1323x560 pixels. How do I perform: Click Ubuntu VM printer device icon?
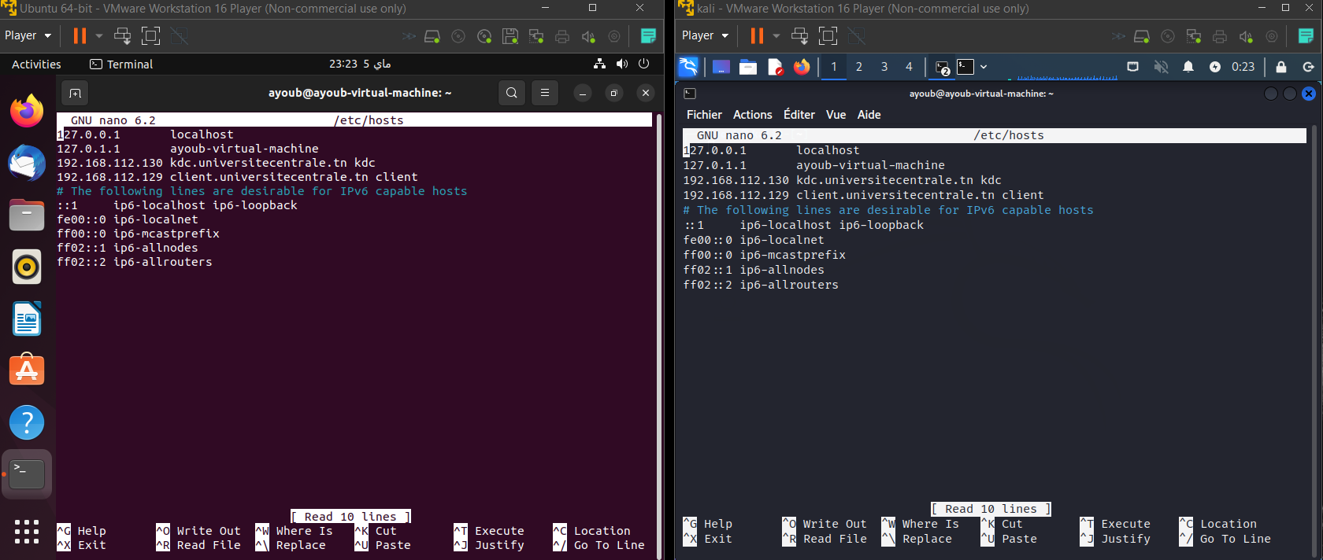click(562, 36)
